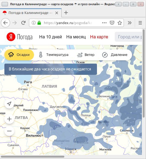Screen dimensions: 146x159
Task: Click Могилёв city label on map
Action: [x=105, y=149]
